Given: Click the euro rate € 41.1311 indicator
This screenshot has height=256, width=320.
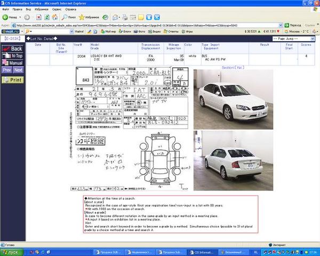Looking at the screenshot, I should (x=271, y=31).
